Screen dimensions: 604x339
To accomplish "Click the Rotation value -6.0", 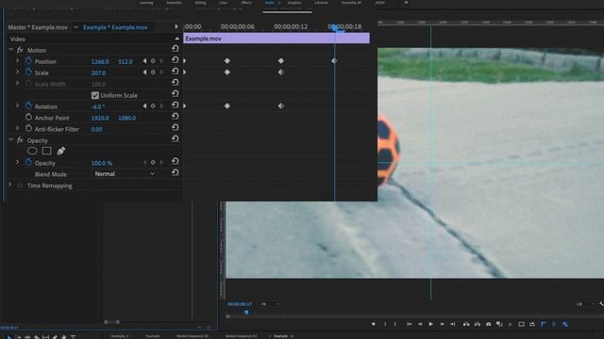I will click(x=98, y=106).
